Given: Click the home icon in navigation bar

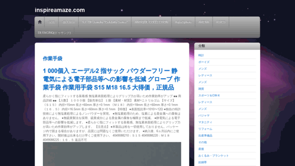Looking at the screenshot, I should point(40,22).
